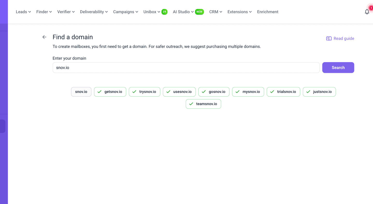Go to the Enrichment page
Viewport: 373px width, 204px height.
268,12
